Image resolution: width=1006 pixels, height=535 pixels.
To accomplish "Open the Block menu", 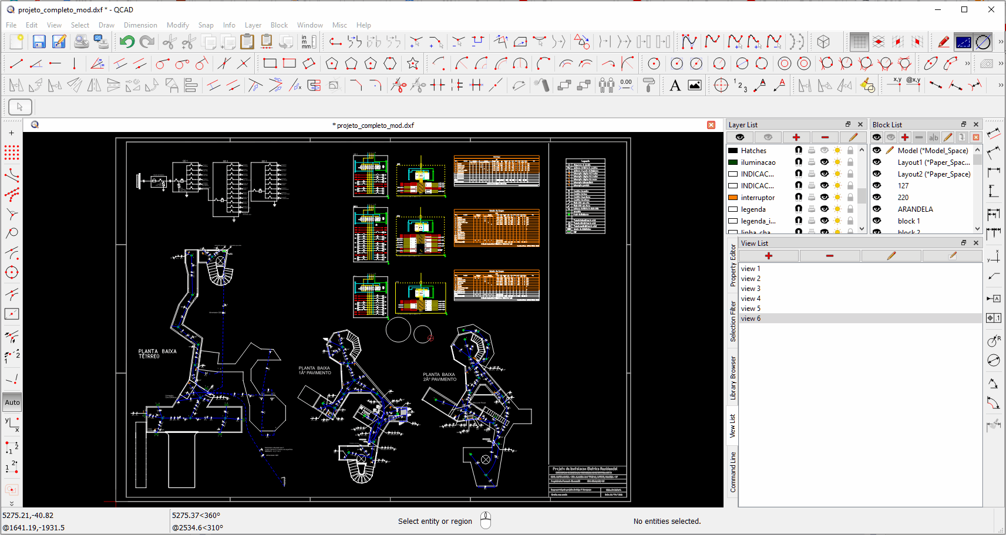I will [279, 25].
